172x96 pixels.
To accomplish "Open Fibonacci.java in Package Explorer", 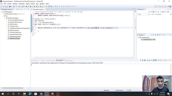I will [14, 26].
